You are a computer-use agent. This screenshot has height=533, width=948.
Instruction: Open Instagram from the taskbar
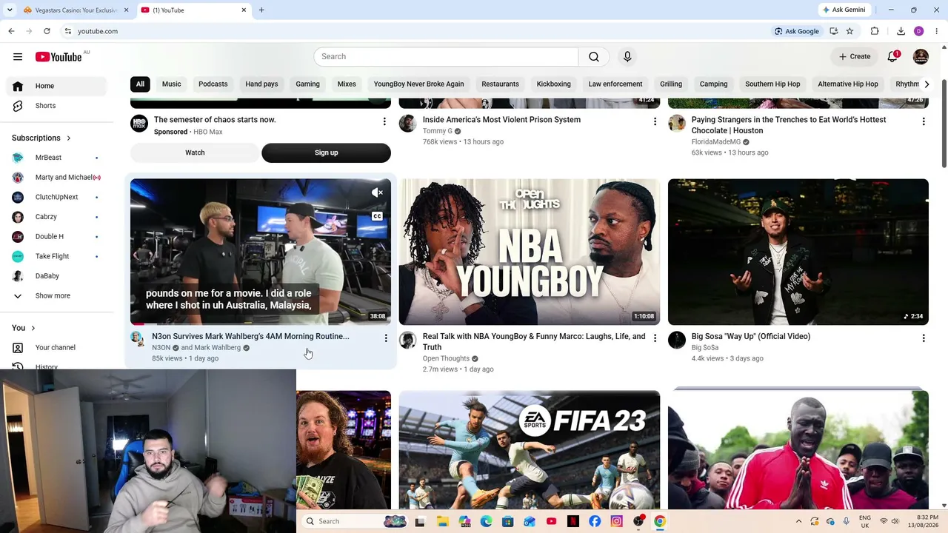pos(616,521)
